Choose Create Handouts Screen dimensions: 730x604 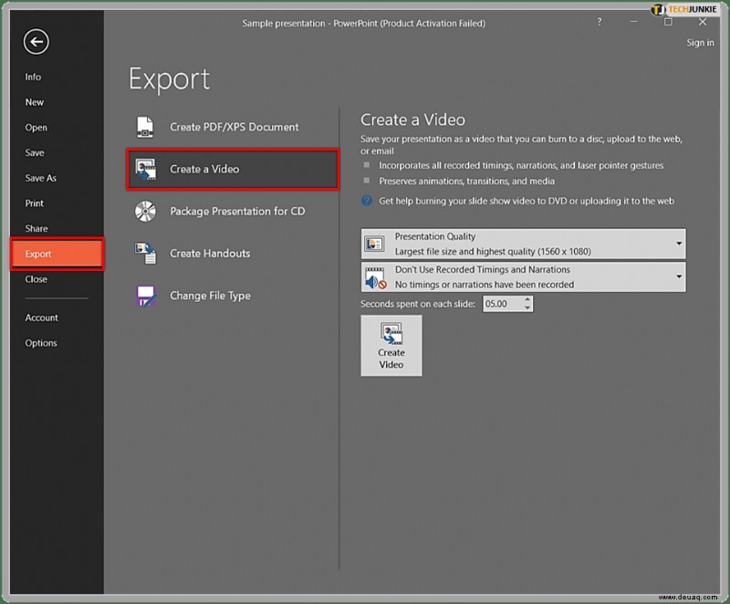coord(233,253)
